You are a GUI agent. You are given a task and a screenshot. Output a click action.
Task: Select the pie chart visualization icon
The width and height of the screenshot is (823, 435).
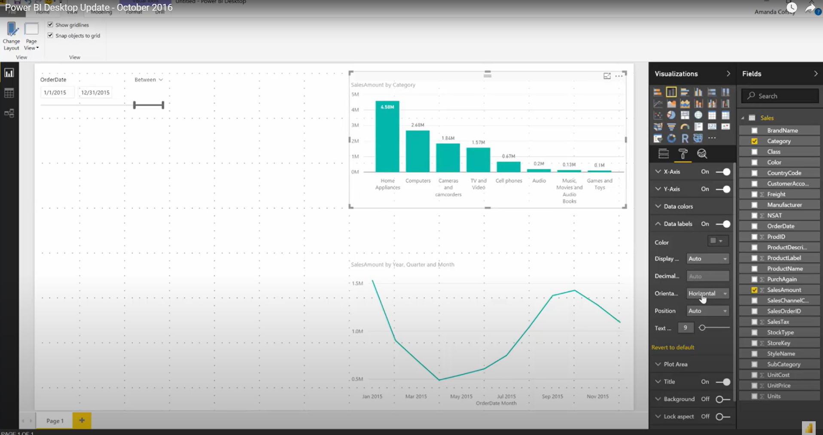tap(671, 115)
